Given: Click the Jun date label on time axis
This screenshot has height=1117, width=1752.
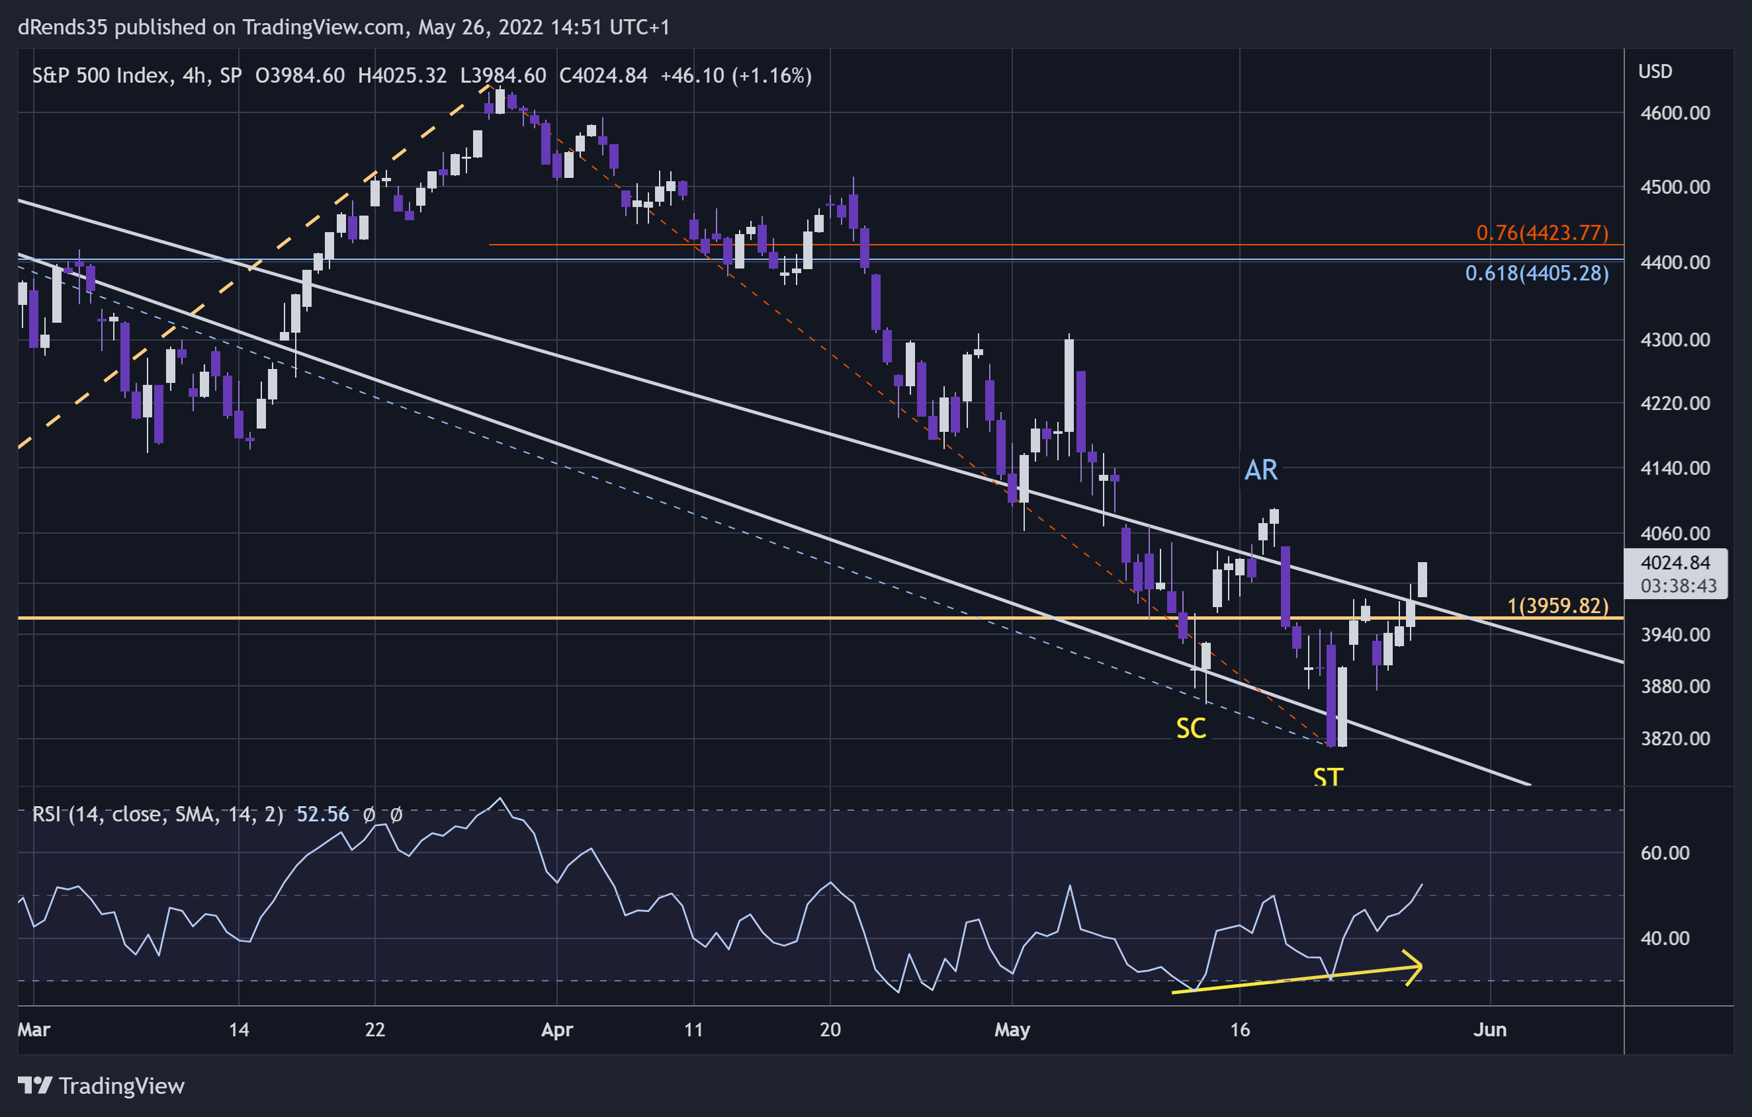Looking at the screenshot, I should [1489, 1030].
